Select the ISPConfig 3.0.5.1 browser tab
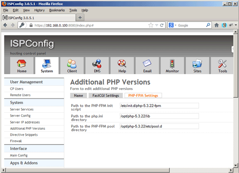 click(39, 18)
